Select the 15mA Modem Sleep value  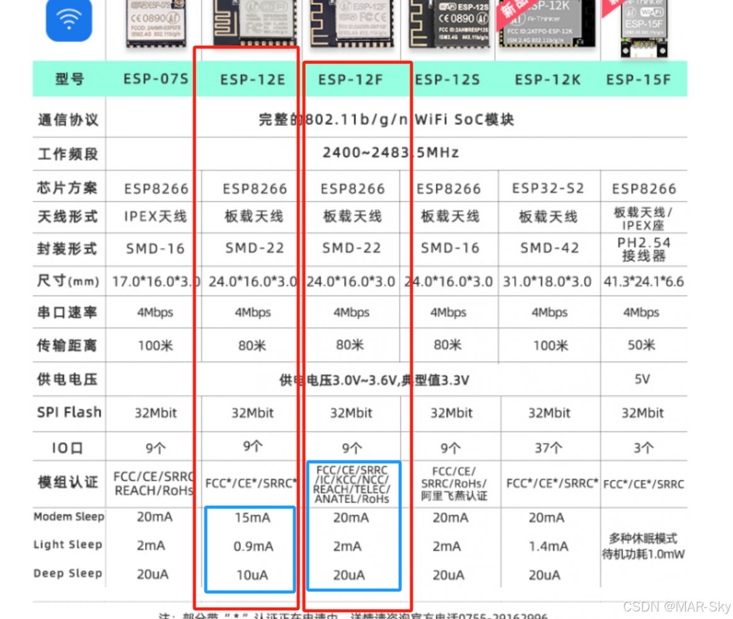click(252, 518)
